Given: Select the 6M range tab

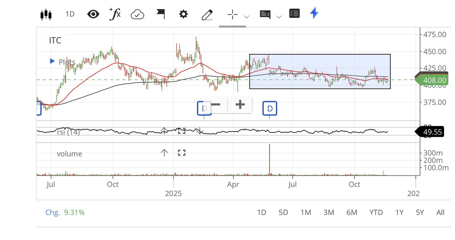Looking at the screenshot, I should (352, 212).
